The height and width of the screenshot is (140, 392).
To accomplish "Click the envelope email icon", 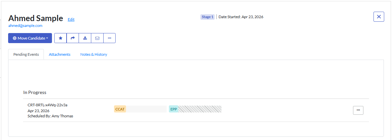I will click(97, 38).
